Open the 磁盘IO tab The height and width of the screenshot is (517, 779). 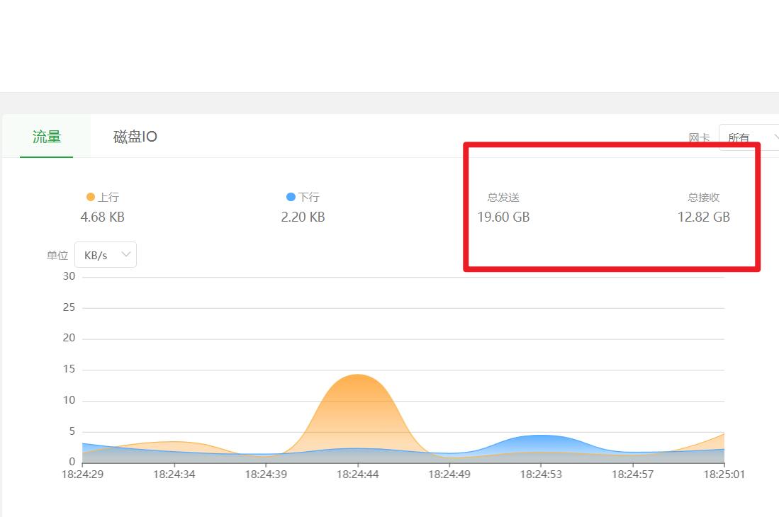point(135,137)
